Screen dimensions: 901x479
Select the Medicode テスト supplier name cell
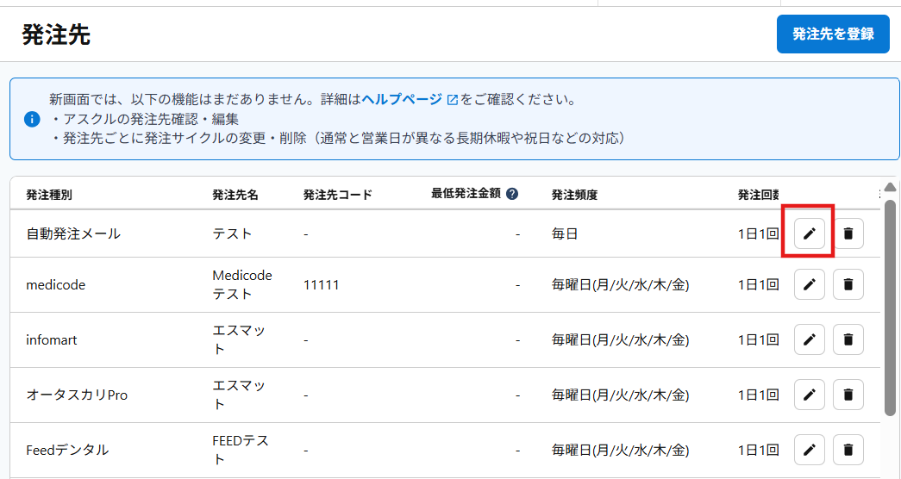(242, 284)
